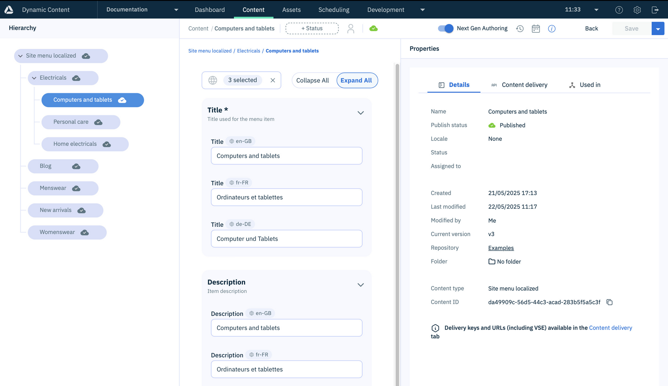Click the content form vertical scrollbar
The height and width of the screenshot is (386, 668).
[397, 225]
